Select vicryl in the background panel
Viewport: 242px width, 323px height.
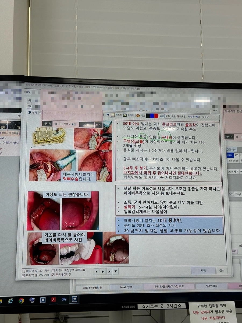238,194
